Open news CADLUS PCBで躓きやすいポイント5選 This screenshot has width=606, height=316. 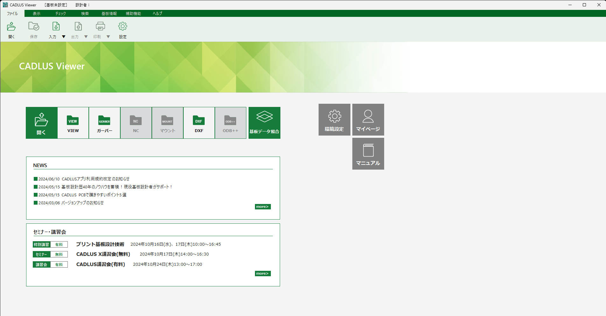pyautogui.click(x=94, y=195)
